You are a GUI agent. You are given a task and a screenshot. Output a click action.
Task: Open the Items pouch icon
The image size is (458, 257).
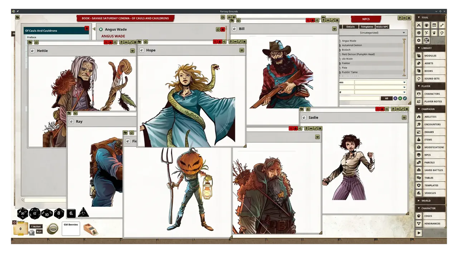(419, 140)
